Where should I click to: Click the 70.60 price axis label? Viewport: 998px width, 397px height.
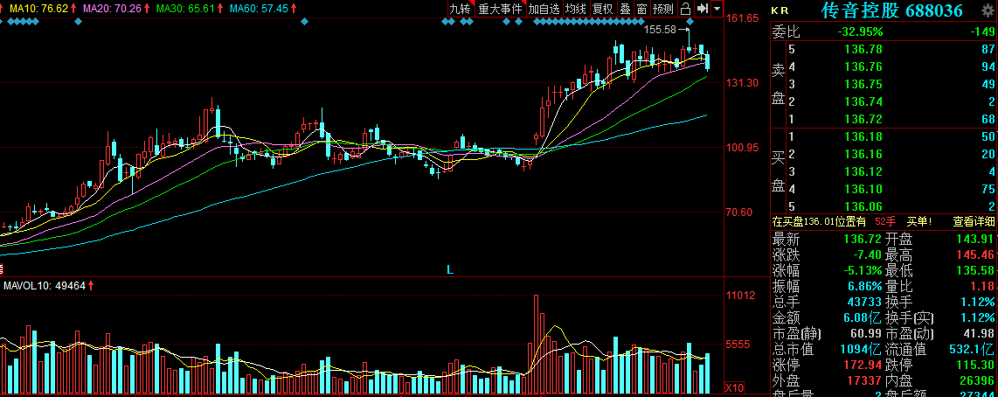(741, 212)
